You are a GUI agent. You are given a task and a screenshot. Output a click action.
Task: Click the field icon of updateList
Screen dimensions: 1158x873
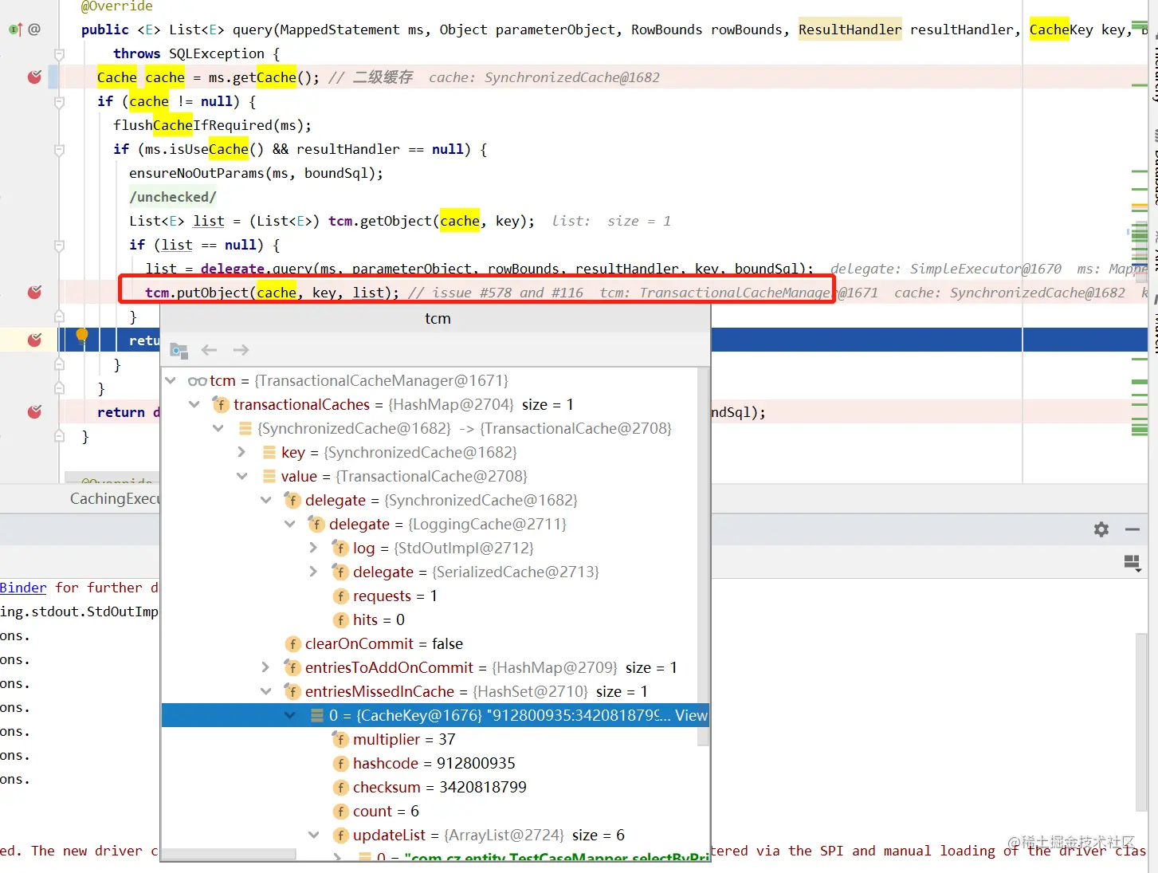pos(340,836)
